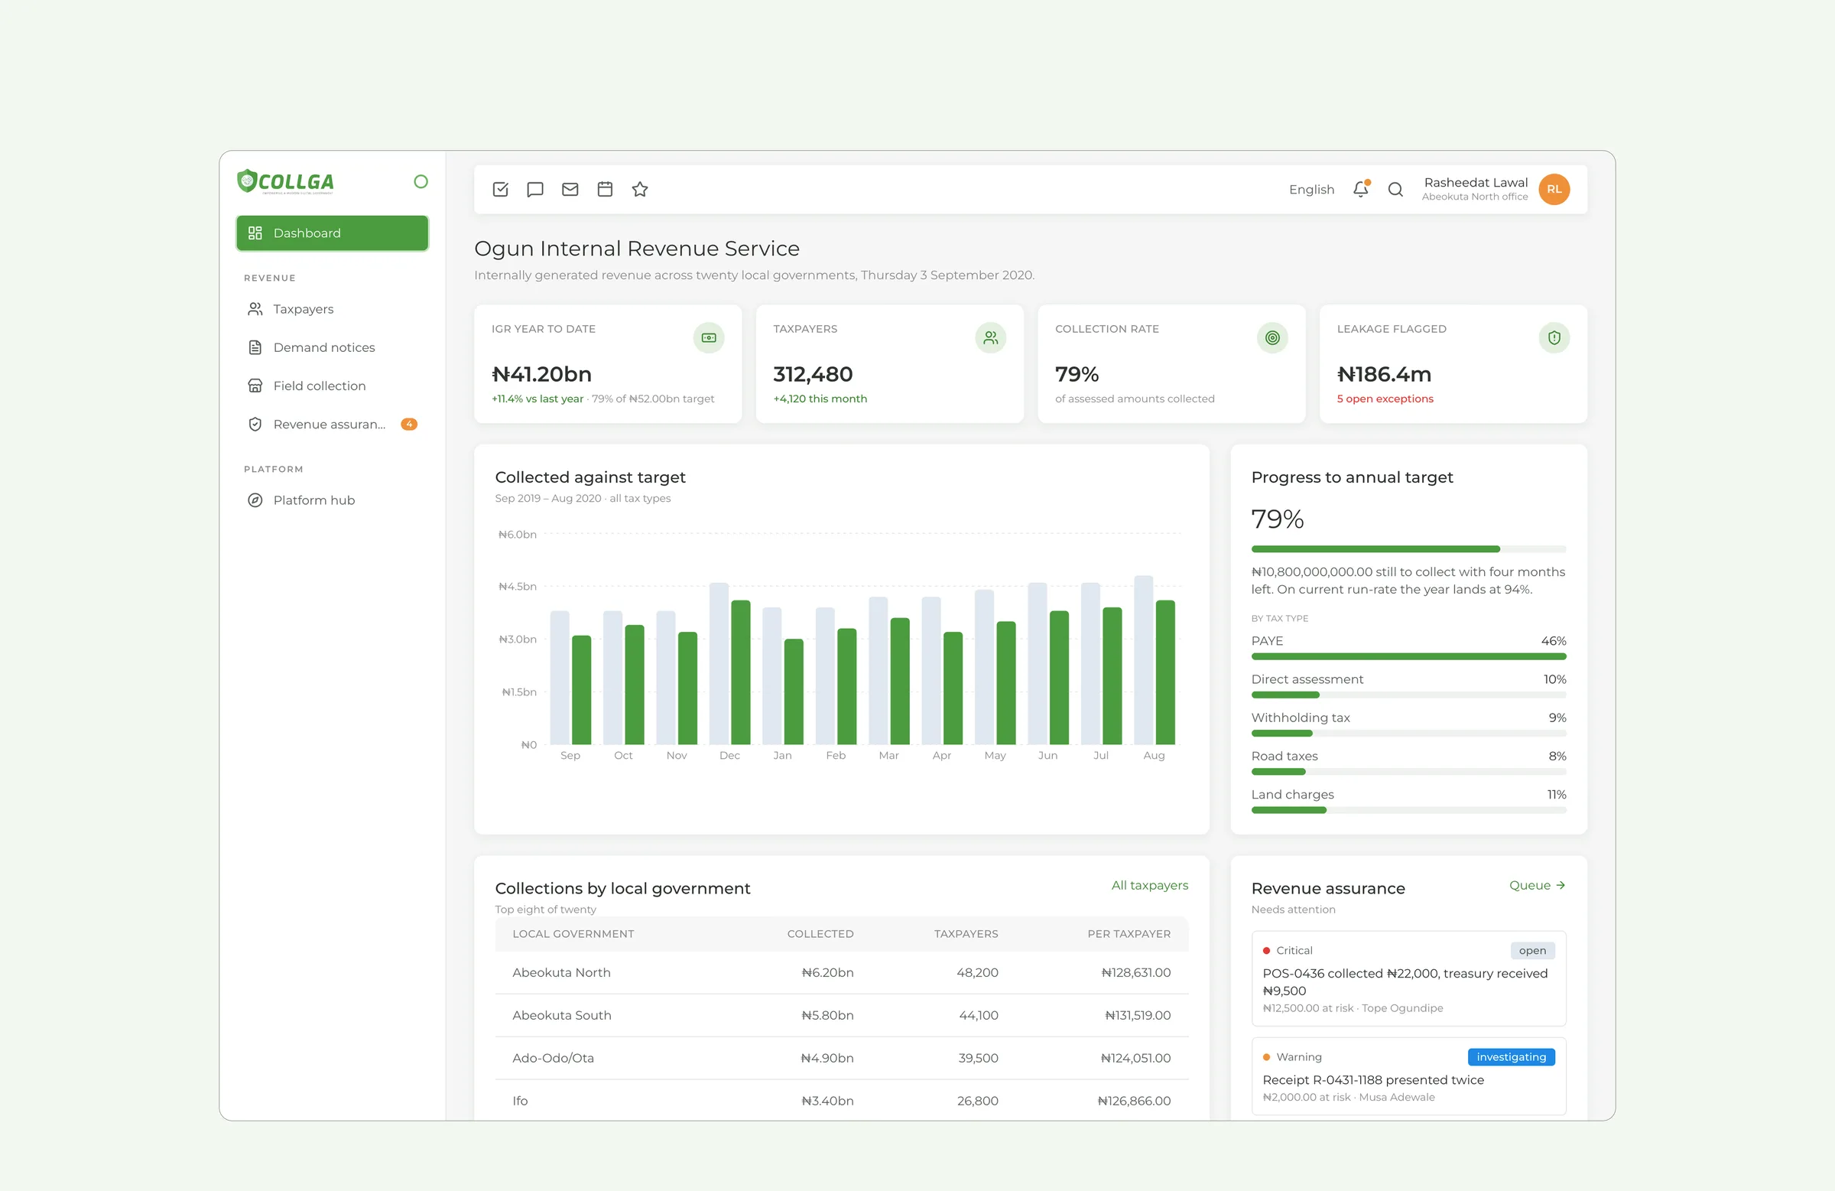Viewport: 1835px width, 1191px height.
Task: Open the tasks checkbox icon in top toolbar
Action: coord(500,189)
